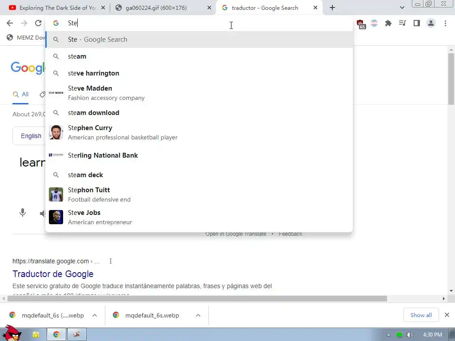The image size is (455, 341).
Task: Click the forward navigation arrow
Action: [x=24, y=23]
